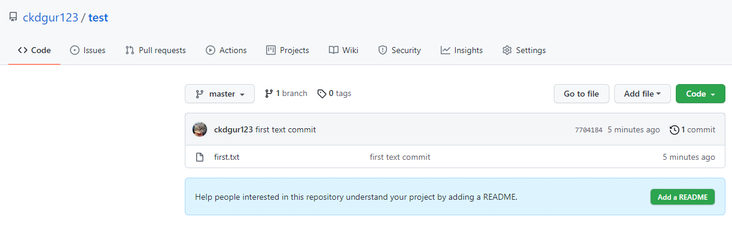Open commit hash 7704184
Screen dimensions: 732x226
(x=588, y=130)
